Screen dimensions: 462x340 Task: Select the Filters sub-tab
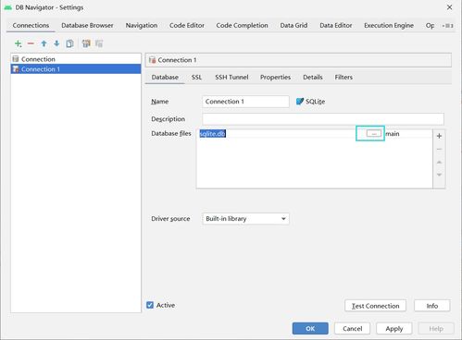[343, 78]
